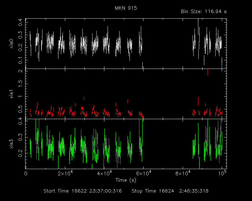This screenshot has width=252, height=201.
Task: Click the "xis1" y-axis label
Action: click(11, 94)
